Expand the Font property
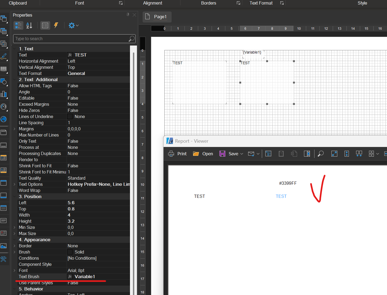This screenshot has width=387, height=295. click(15, 270)
